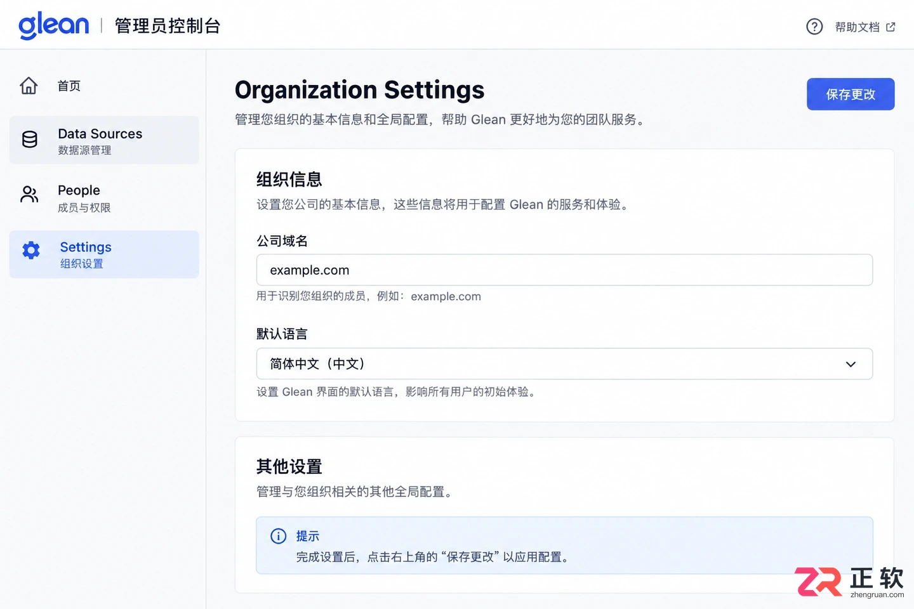The image size is (914, 609).
Task: Click the 管理员控制台 title text
Action: [168, 26]
